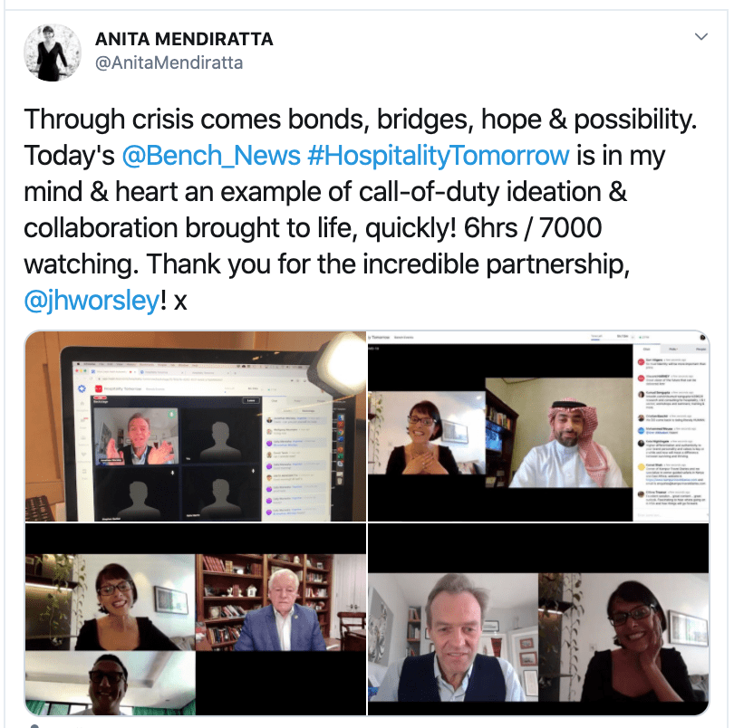Click the yellow avatar in the chat list
The height and width of the screenshot is (728, 734).
point(641,466)
